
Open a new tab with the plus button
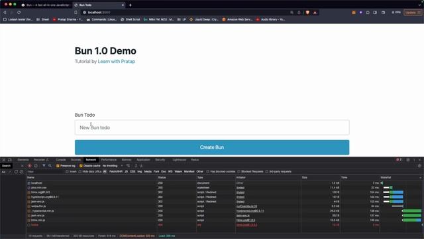point(130,5)
